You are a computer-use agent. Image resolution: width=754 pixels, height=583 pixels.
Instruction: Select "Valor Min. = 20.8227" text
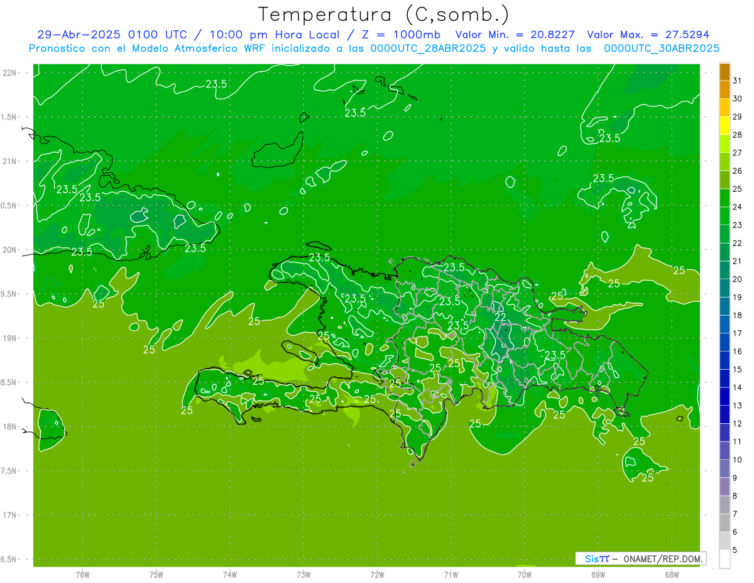point(515,35)
